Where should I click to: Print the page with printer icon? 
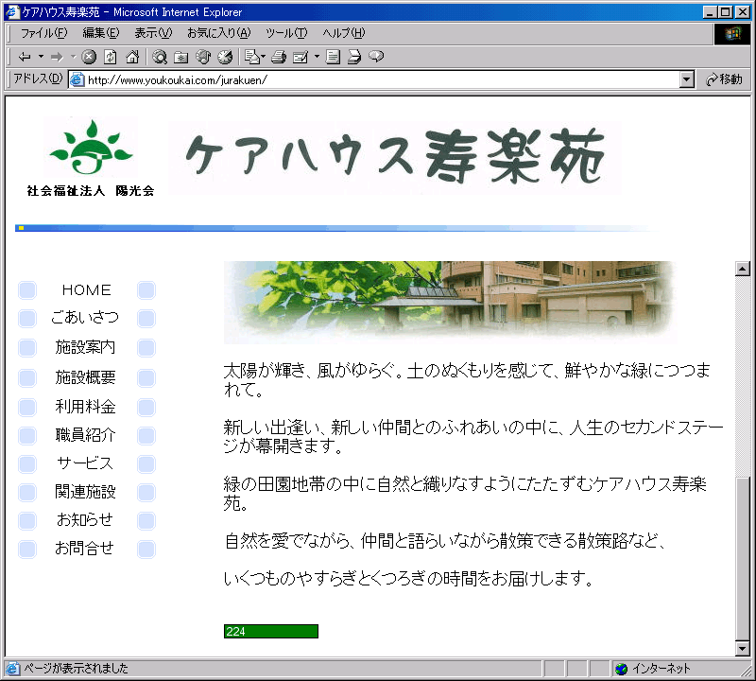[x=279, y=57]
